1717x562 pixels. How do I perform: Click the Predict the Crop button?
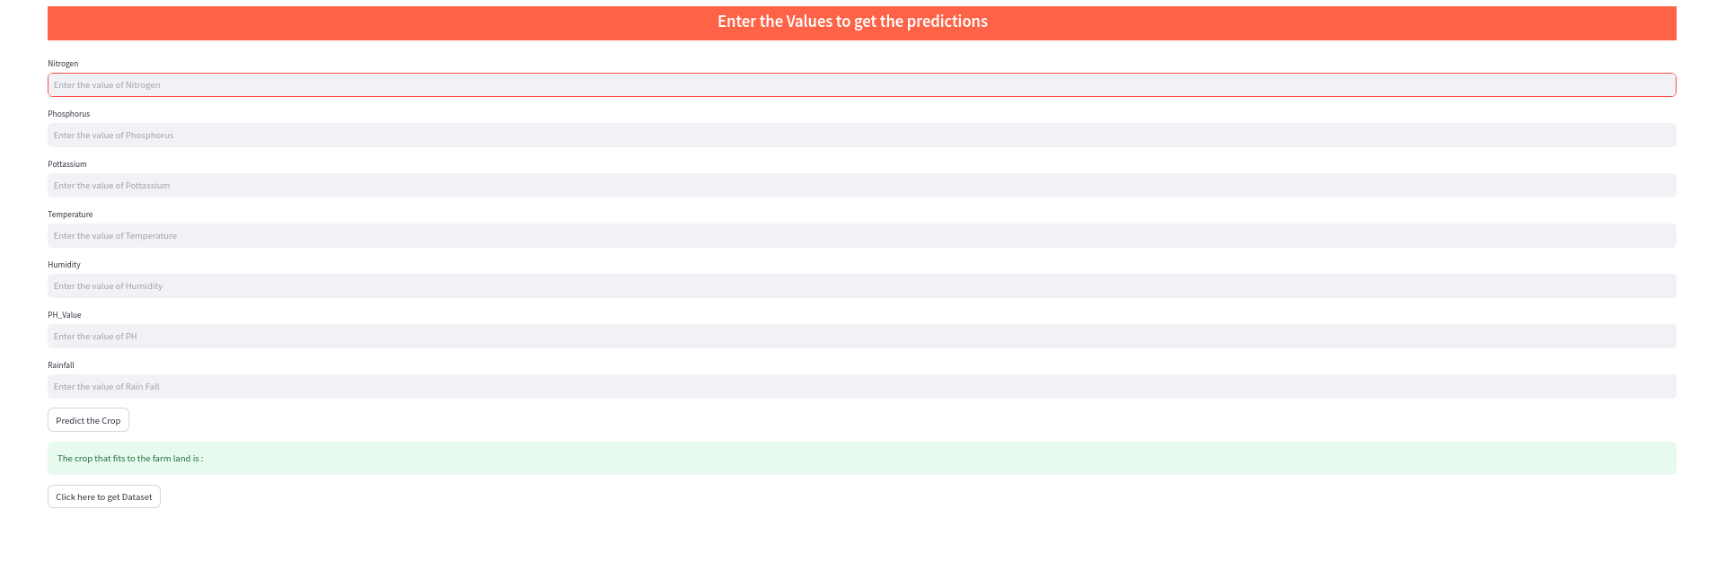(88, 420)
